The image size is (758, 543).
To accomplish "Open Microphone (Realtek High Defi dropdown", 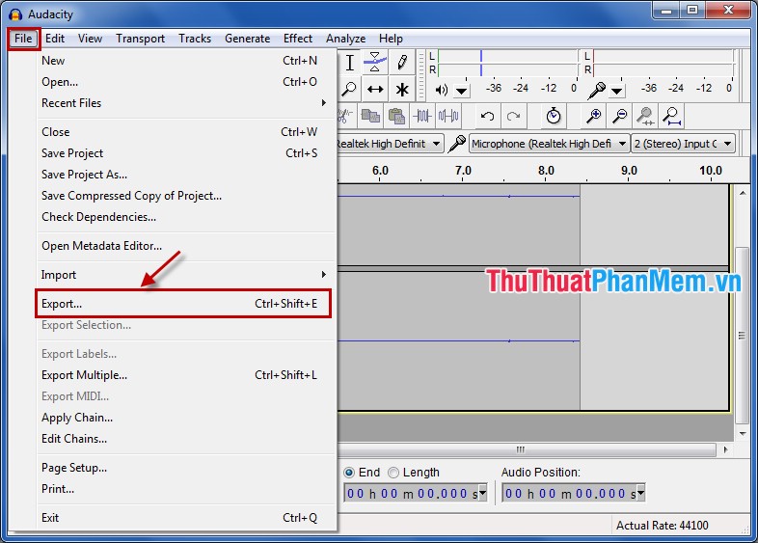I will coord(549,144).
